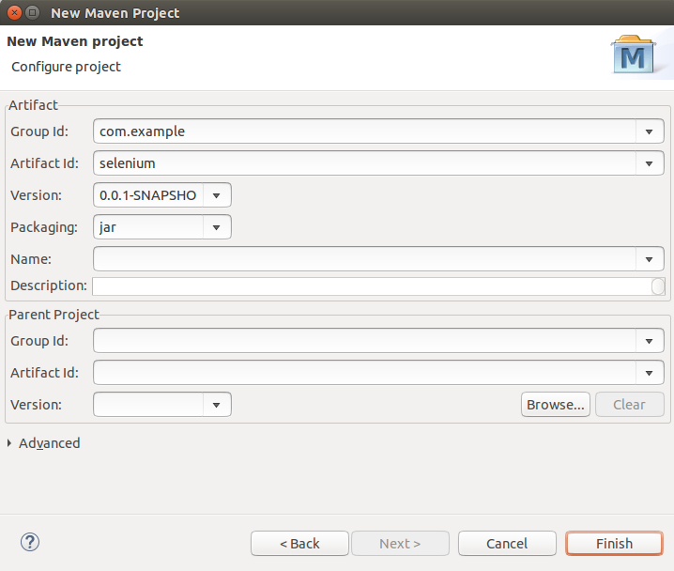
Task: Expand the Advanced section
Action: pos(44,443)
